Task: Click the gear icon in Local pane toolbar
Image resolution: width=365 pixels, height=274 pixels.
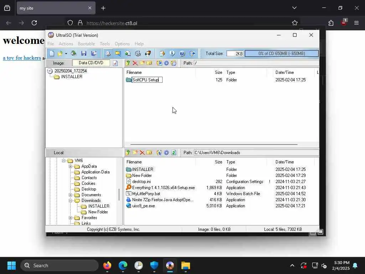Action: (x=166, y=153)
